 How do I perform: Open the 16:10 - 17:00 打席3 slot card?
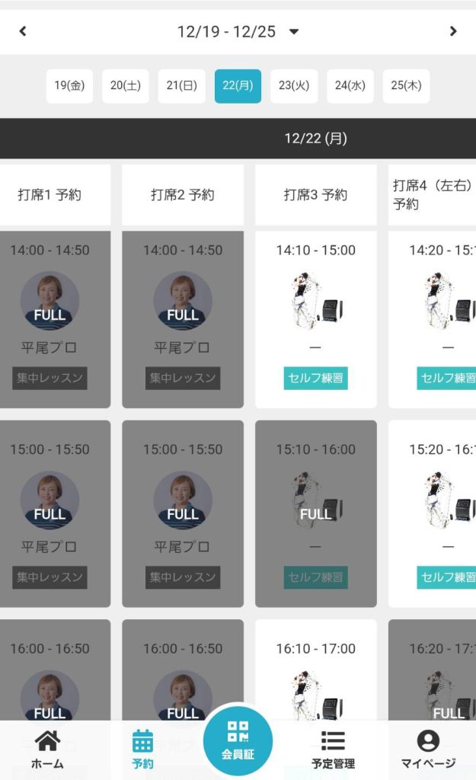click(316, 670)
